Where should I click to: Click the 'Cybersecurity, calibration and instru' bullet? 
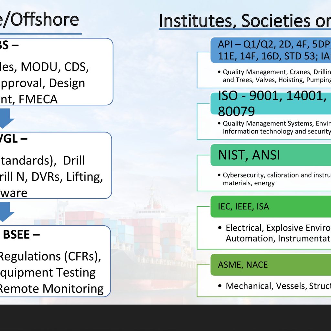pyautogui.click(x=277, y=175)
